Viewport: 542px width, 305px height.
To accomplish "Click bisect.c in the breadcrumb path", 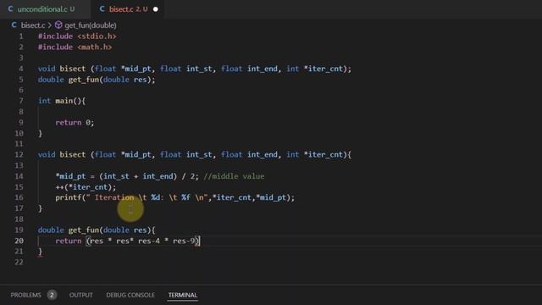I will point(33,25).
